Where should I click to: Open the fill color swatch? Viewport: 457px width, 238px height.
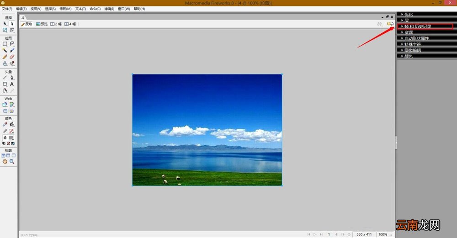(x=11, y=138)
